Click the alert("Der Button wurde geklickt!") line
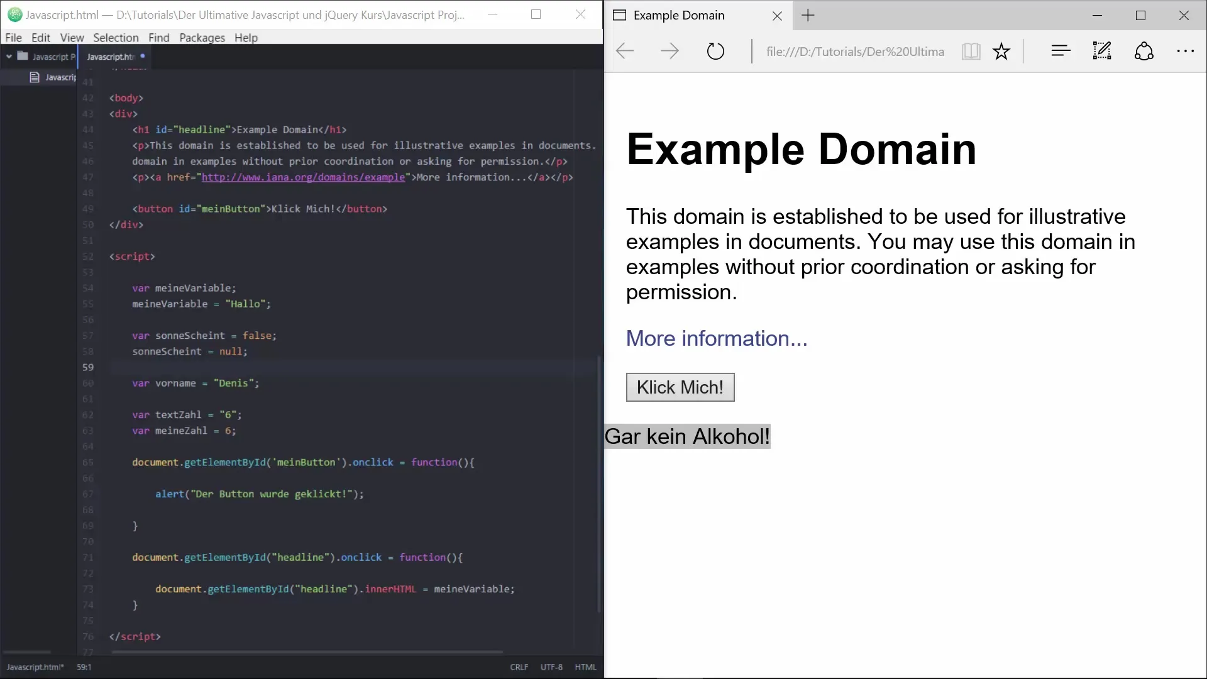 tap(260, 494)
